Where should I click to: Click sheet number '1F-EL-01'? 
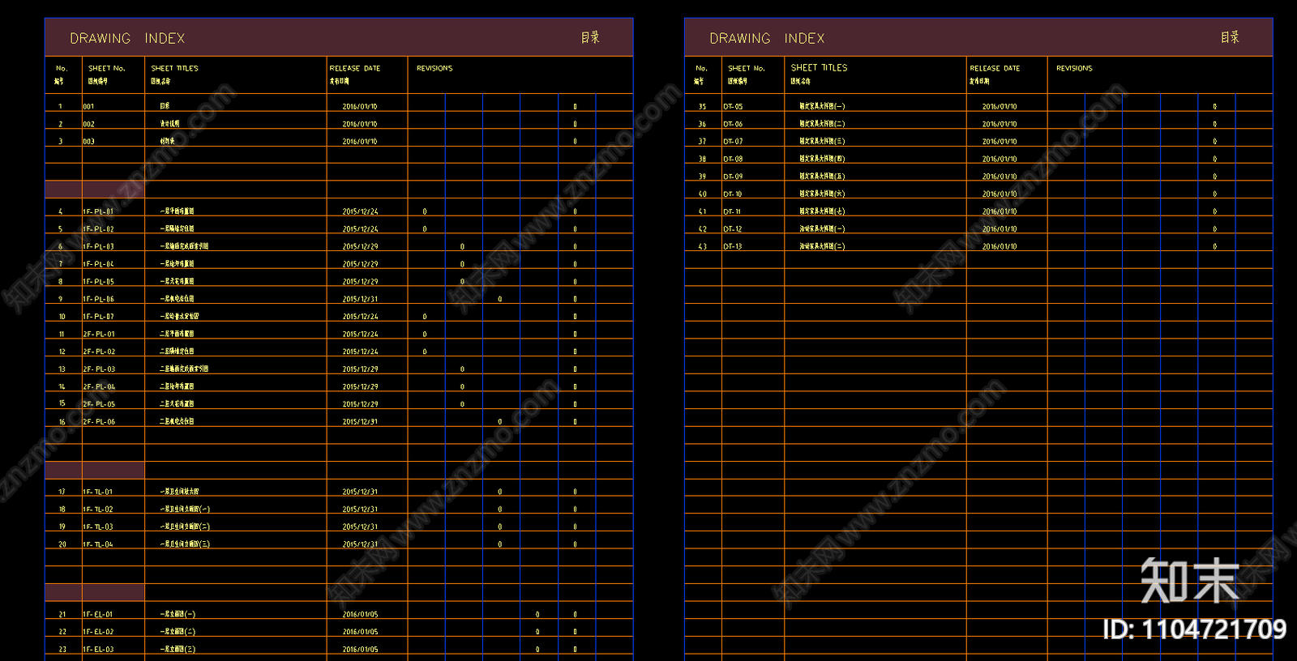[x=98, y=614]
